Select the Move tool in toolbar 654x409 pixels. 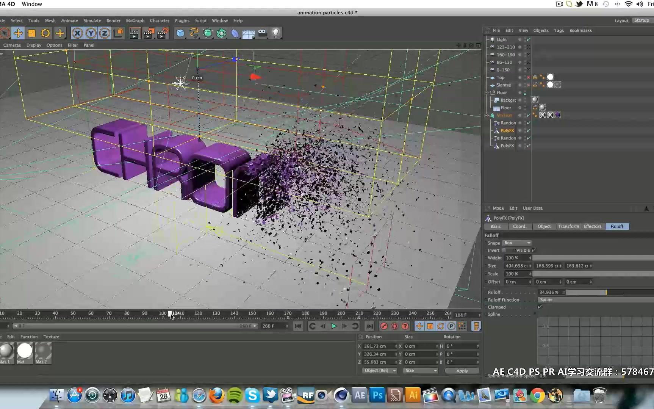click(18, 33)
